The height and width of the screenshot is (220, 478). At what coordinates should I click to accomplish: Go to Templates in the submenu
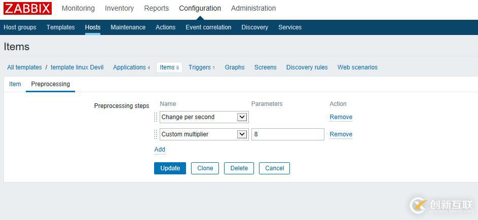[60, 27]
